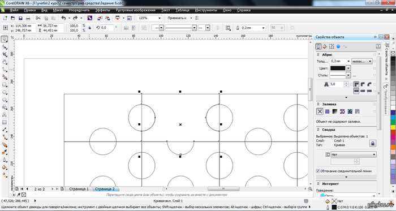Select Uniform fill button in Заливка
This screenshot has width=396, height=211.
(328, 111)
